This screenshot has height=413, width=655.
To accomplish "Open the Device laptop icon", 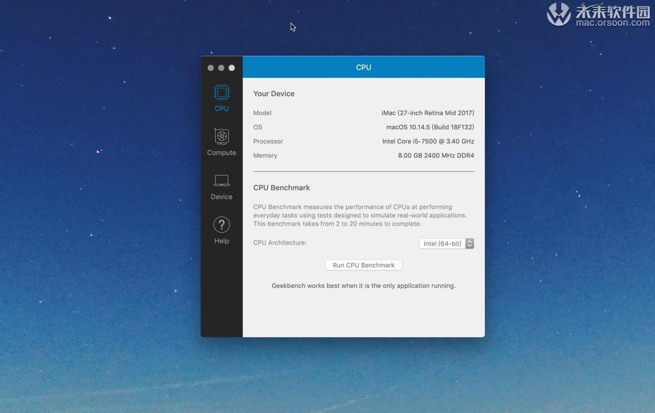I will pyautogui.click(x=221, y=180).
